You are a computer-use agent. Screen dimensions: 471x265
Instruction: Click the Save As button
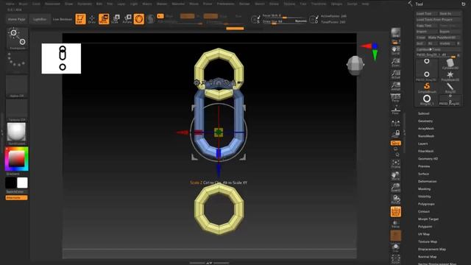coord(449,13)
